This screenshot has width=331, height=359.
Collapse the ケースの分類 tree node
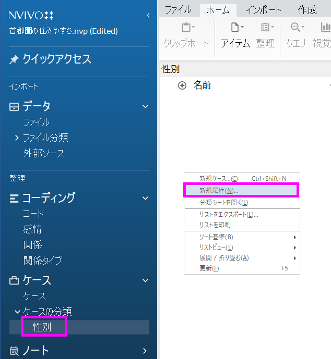click(x=17, y=312)
